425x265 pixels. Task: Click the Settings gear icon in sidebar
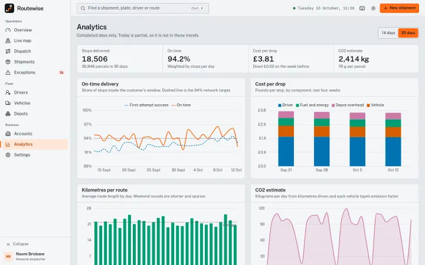tap(8, 155)
